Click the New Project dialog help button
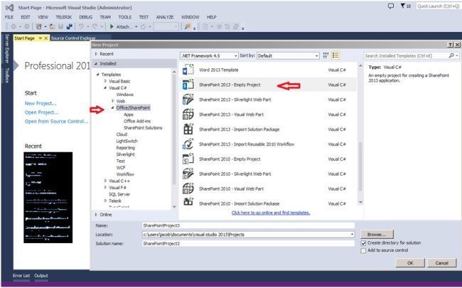This screenshot has height=288, width=462. click(451, 45)
